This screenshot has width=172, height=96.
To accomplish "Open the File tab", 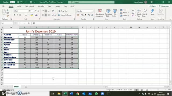I will click(3, 6).
